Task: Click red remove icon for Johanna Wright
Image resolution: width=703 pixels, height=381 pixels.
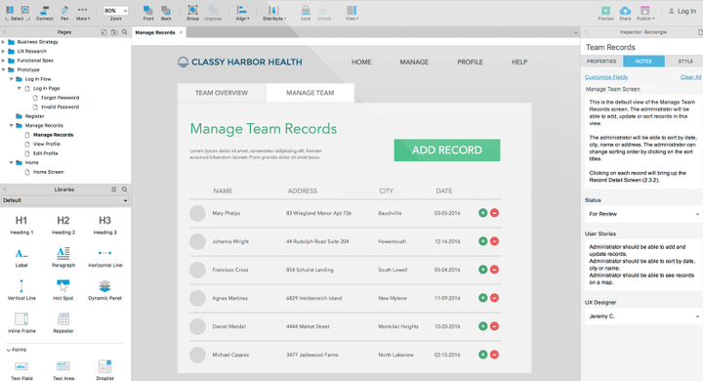Action: coord(494,241)
